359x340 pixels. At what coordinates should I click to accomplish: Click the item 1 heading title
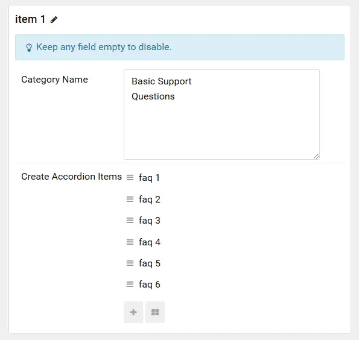click(x=30, y=19)
